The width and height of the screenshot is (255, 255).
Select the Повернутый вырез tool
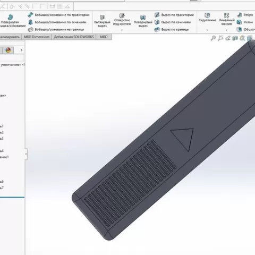143,21
